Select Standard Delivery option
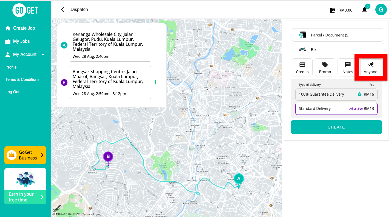The image size is (391, 217). tap(321, 108)
